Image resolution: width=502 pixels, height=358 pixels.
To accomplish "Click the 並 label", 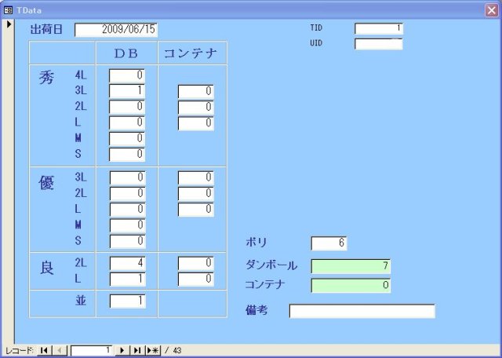I will point(81,301).
